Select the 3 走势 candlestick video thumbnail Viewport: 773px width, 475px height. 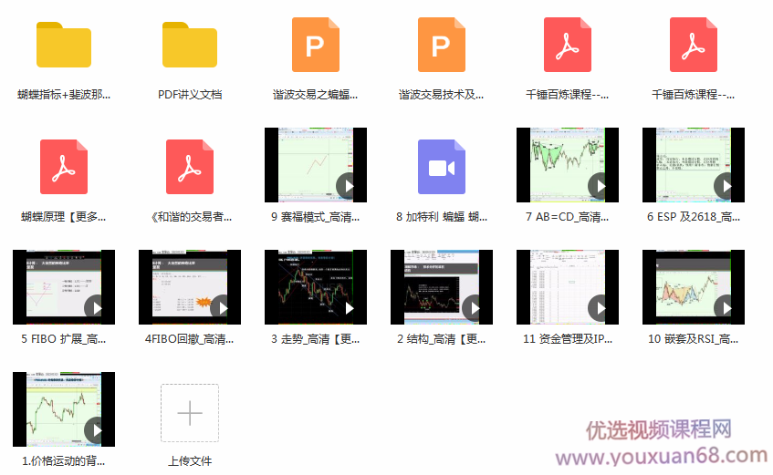pyautogui.click(x=316, y=287)
